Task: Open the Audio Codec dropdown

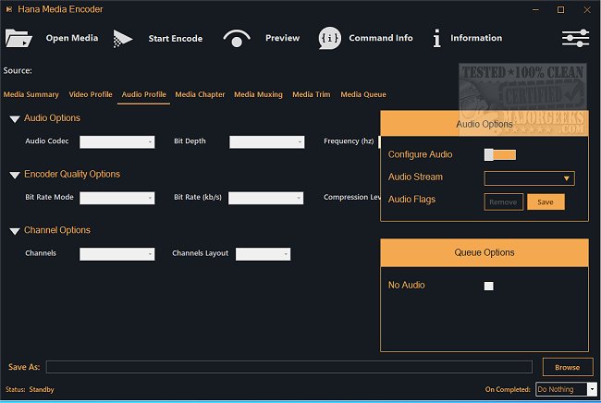Action: 117,141
